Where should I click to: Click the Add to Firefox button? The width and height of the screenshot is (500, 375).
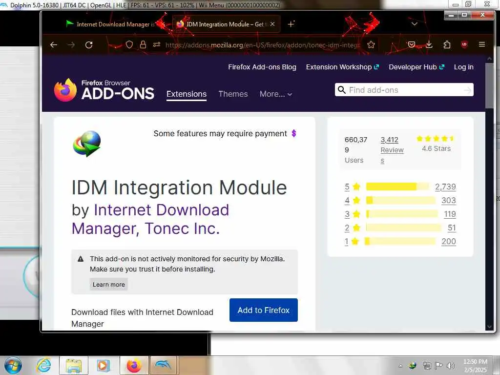(263, 310)
